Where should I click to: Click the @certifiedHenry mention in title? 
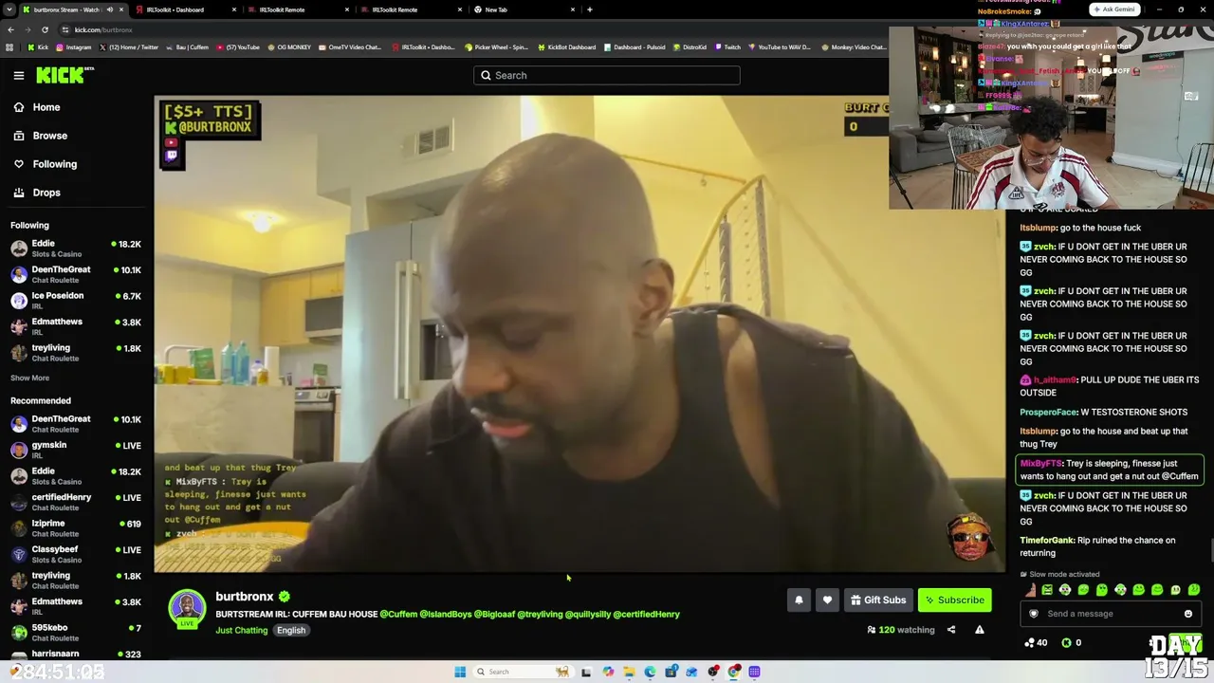(647, 614)
